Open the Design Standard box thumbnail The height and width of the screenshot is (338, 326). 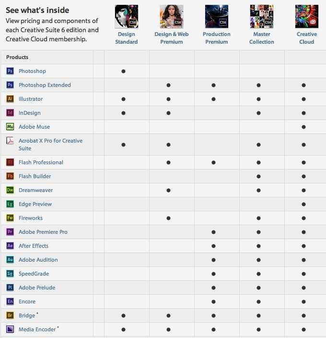click(127, 17)
